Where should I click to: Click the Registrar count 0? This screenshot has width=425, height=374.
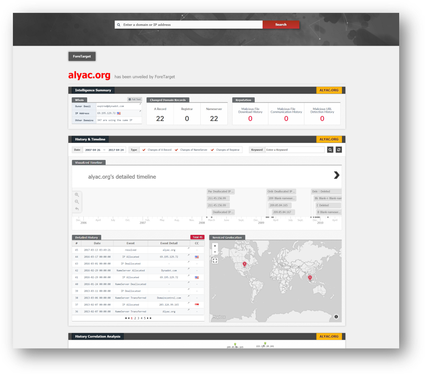(x=187, y=118)
